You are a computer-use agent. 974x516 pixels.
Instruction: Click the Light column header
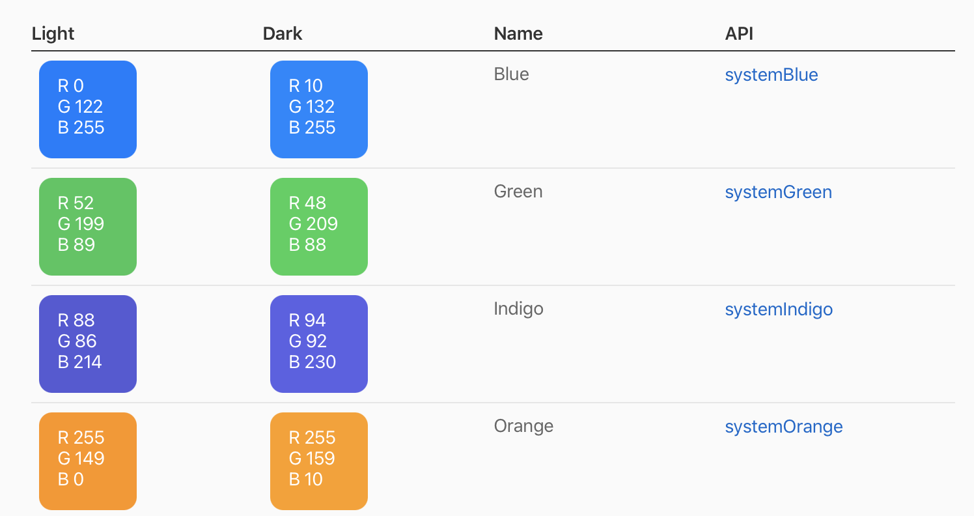tap(53, 33)
